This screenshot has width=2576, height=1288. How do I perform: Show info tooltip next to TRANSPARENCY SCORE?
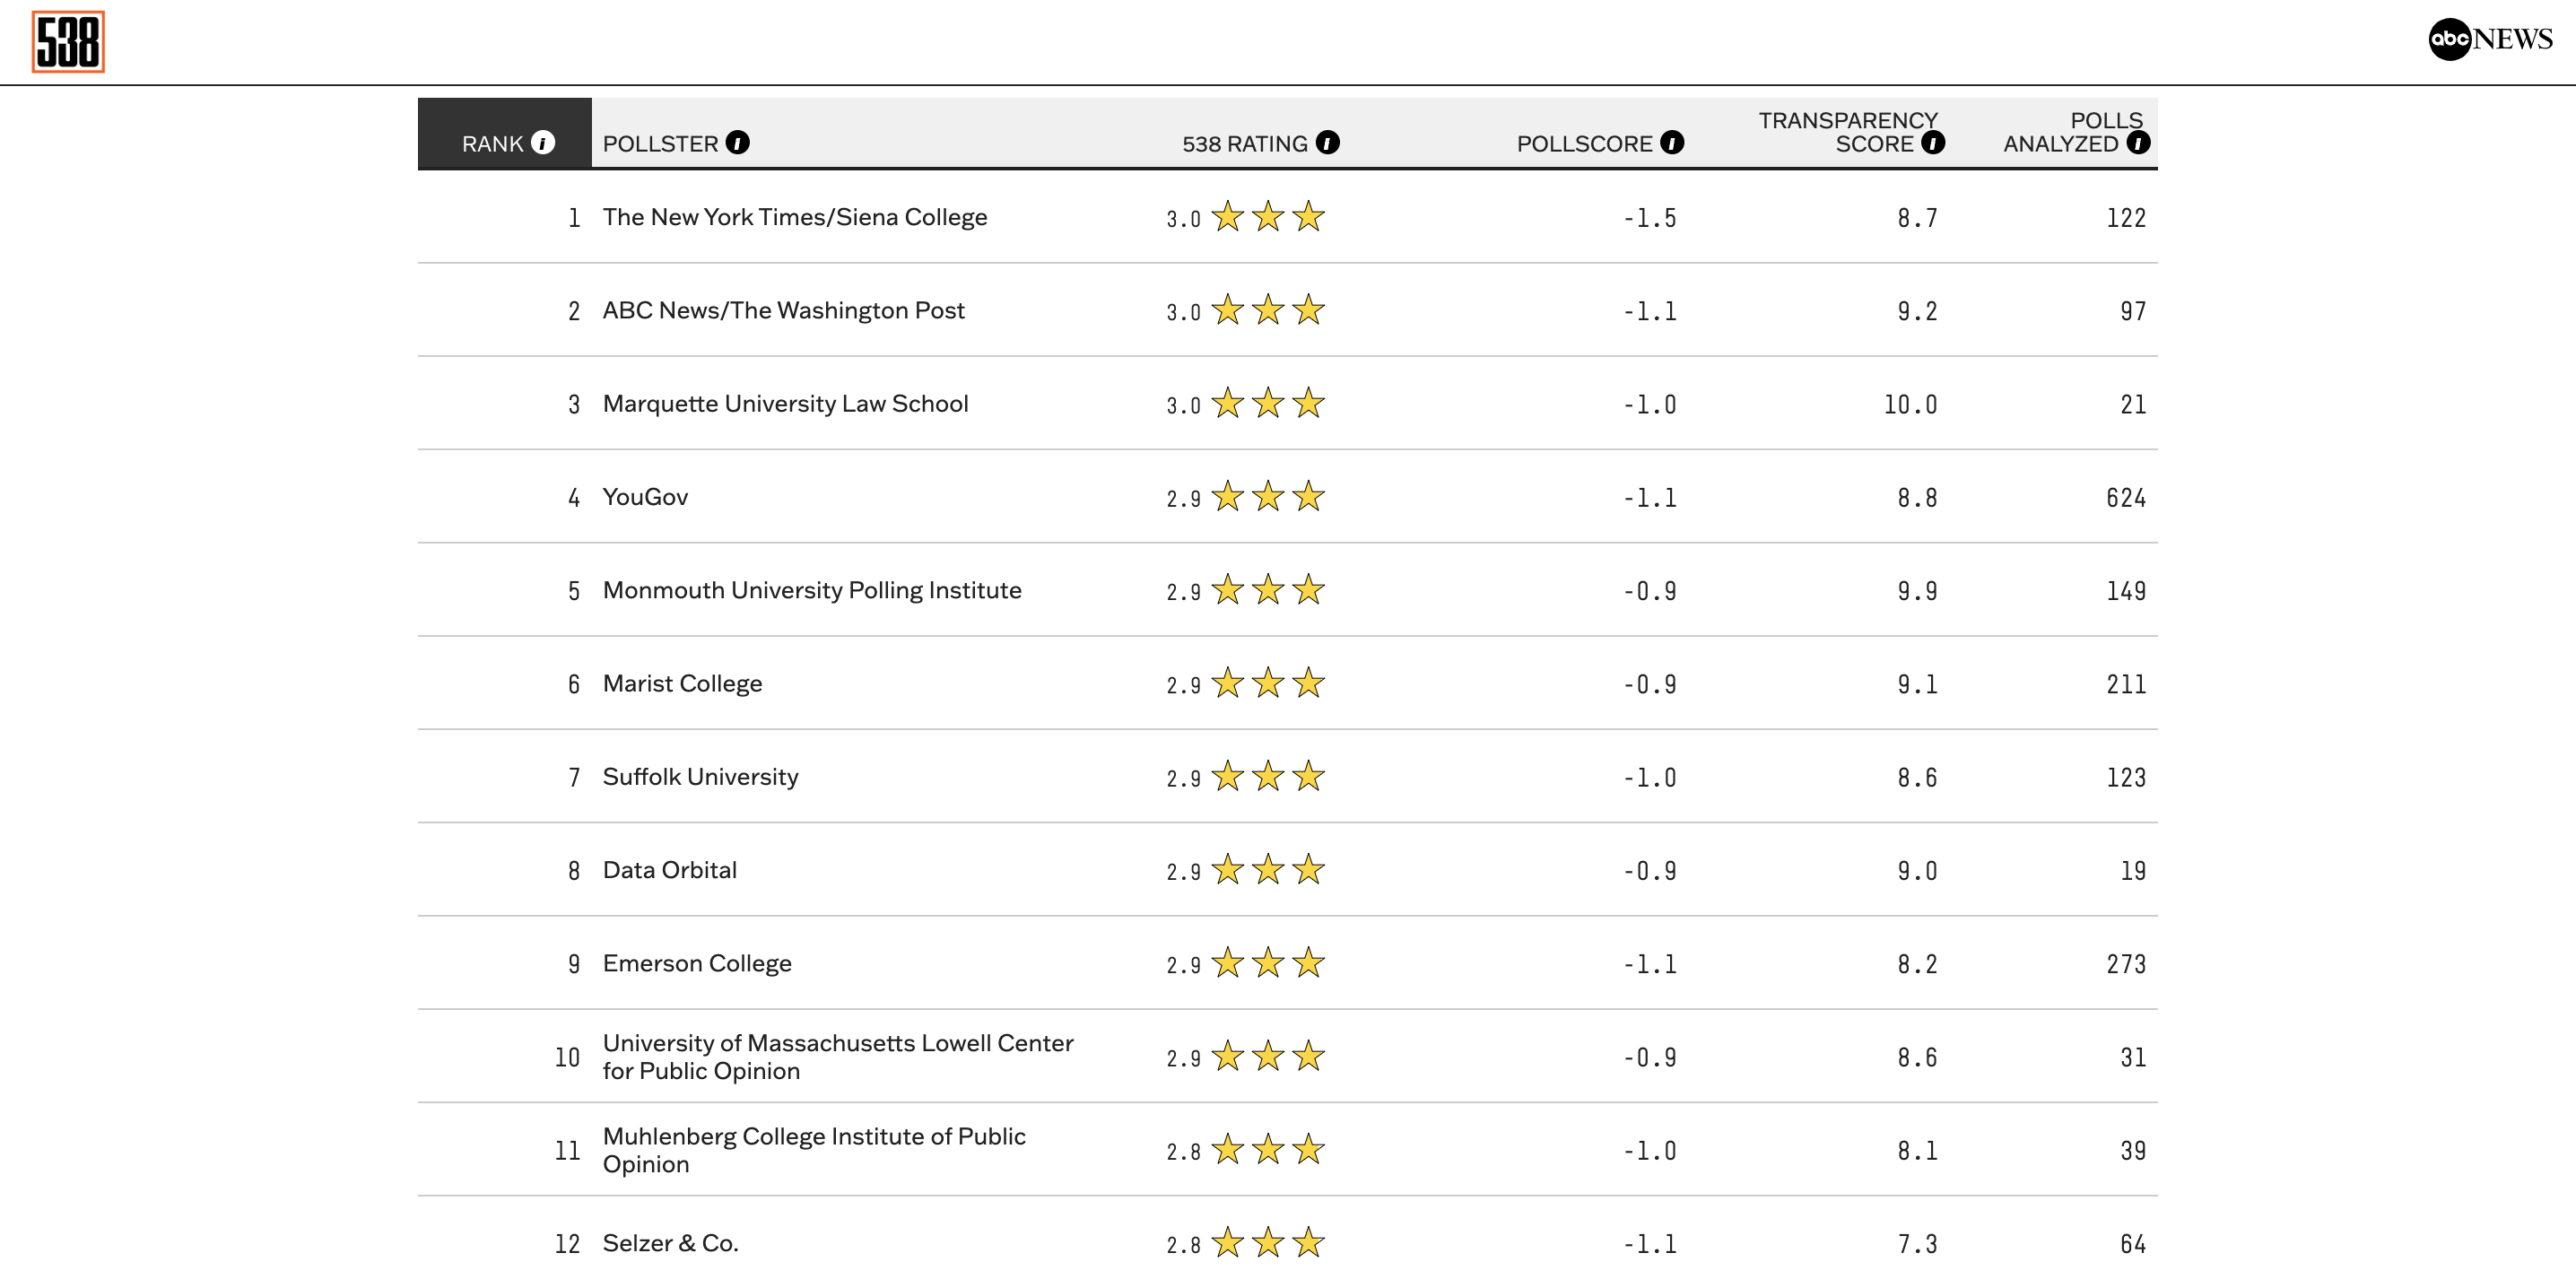[1933, 142]
